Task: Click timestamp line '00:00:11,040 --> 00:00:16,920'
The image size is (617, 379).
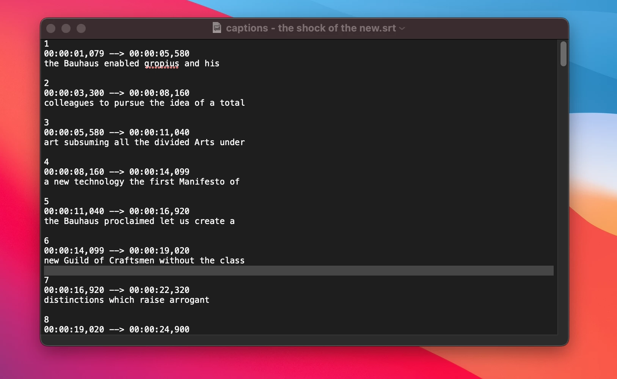Action: (117, 211)
